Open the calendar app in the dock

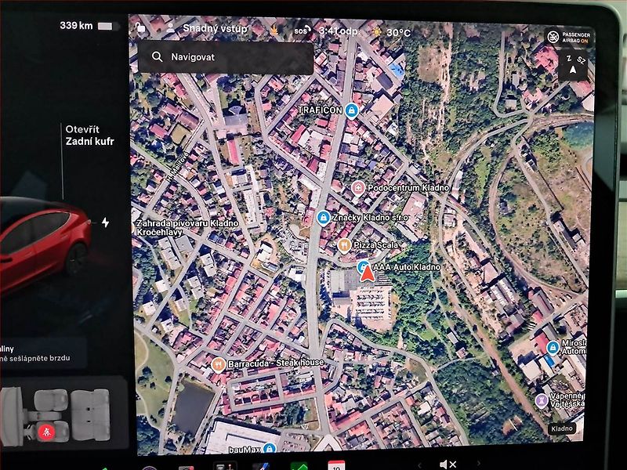pos(336,465)
